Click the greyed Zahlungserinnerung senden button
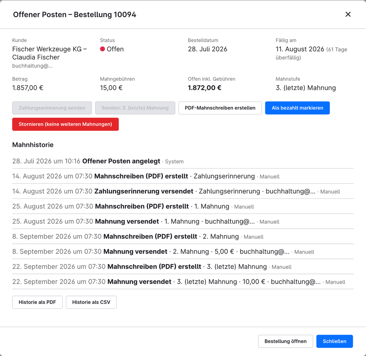This screenshot has width=366, height=356. pyautogui.click(x=52, y=108)
